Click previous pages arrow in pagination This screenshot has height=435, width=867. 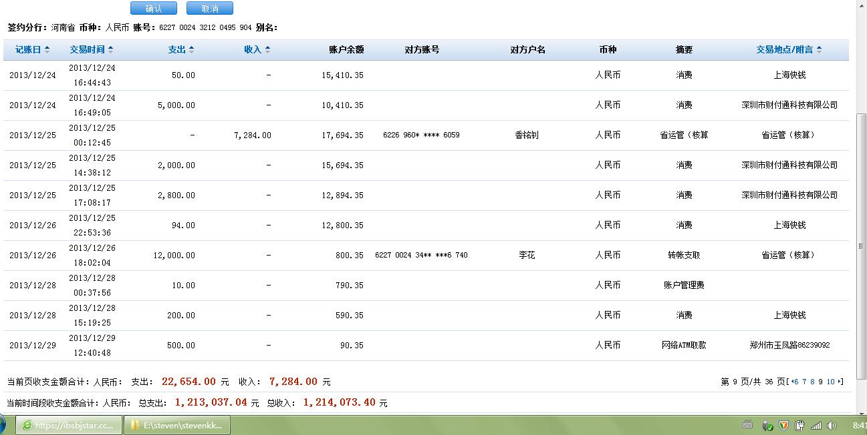793,382
